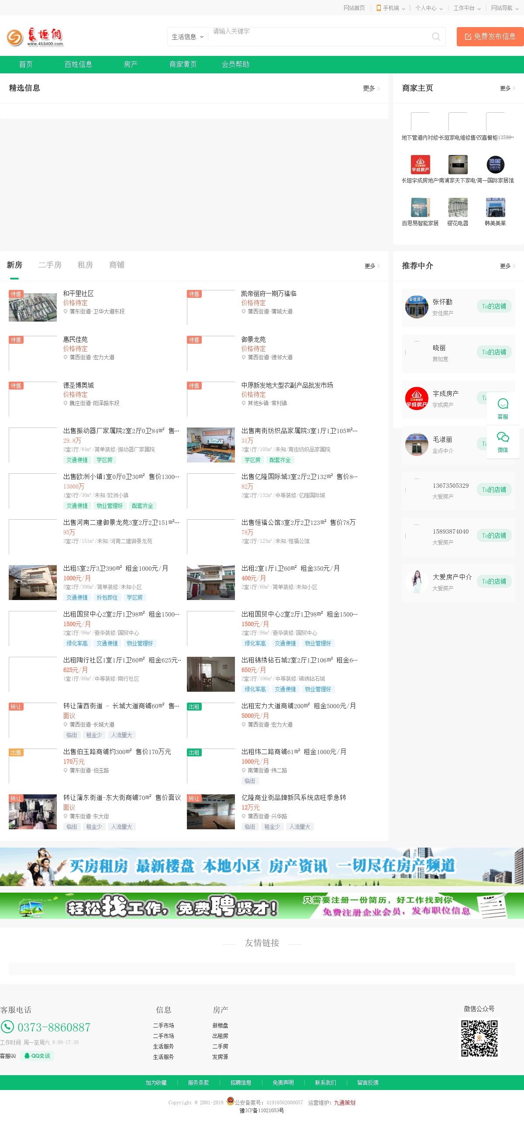Screen dimensions: 524x1121
Task: Expand the 个人中心 top menu
Action: pos(429,8)
